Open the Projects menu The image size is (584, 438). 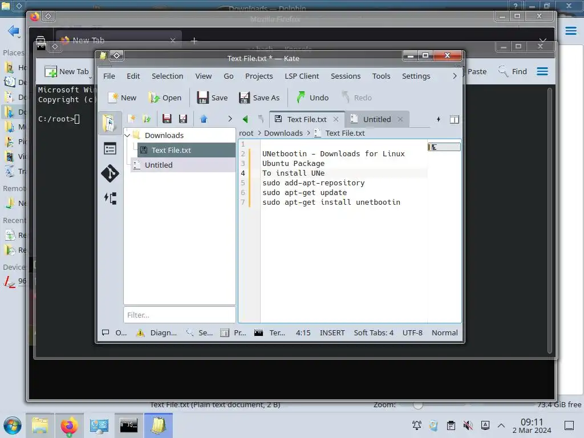coord(259,76)
